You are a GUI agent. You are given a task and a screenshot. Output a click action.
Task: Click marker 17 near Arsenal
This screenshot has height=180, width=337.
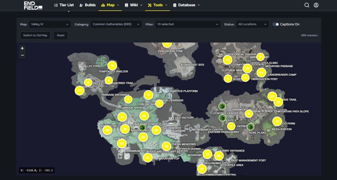[x=79, y=91]
